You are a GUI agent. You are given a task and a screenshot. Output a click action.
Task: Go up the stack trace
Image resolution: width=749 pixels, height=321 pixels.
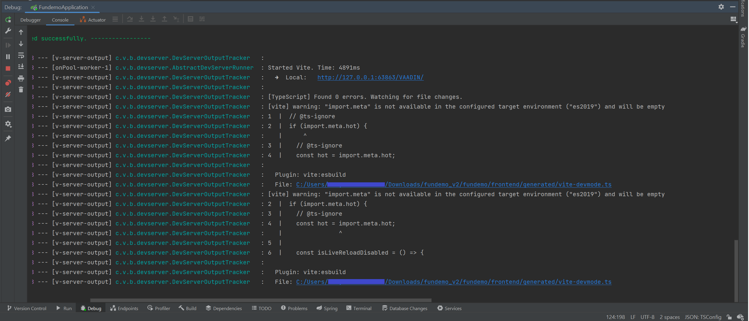[21, 32]
